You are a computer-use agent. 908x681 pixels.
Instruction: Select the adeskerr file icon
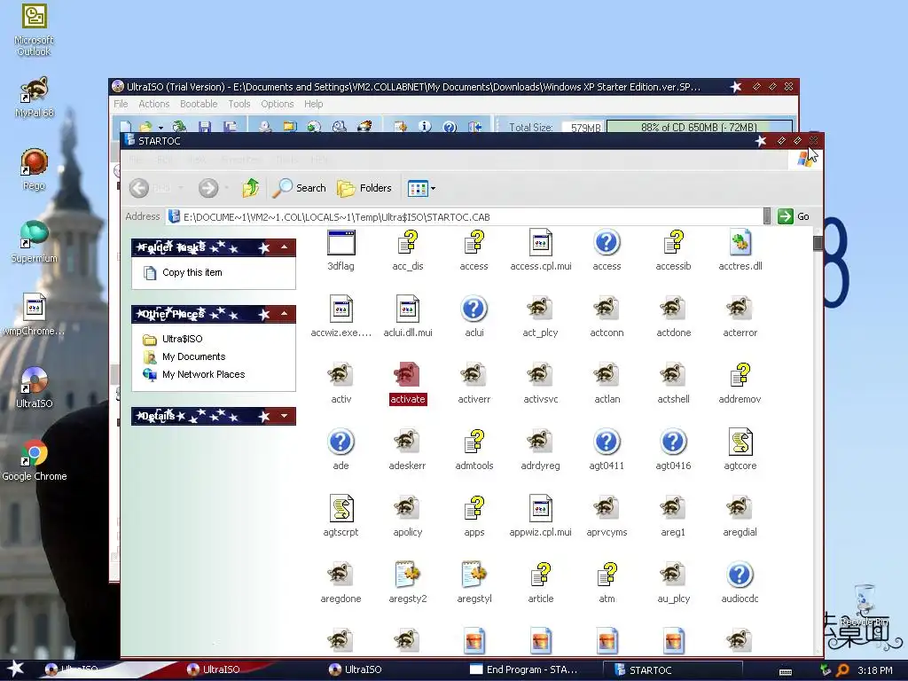[x=408, y=442]
